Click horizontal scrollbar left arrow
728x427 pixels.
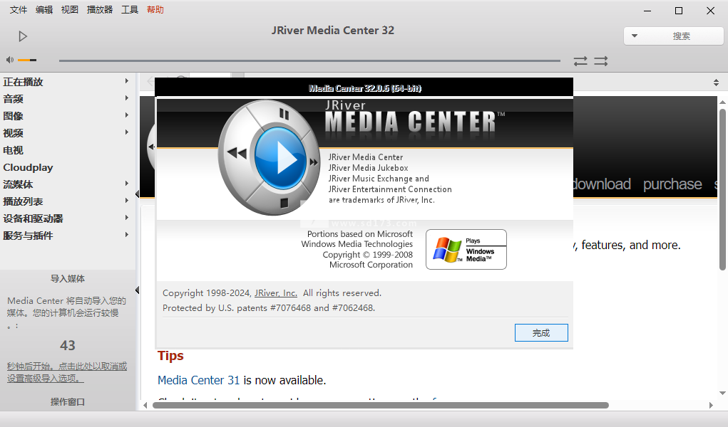145,405
